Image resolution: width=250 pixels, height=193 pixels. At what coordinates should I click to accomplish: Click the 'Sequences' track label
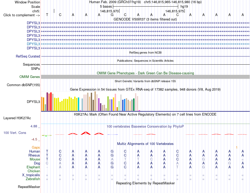pos(31,64)
